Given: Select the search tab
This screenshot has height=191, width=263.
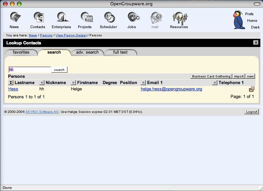Looking at the screenshot, I should [x=54, y=52].
